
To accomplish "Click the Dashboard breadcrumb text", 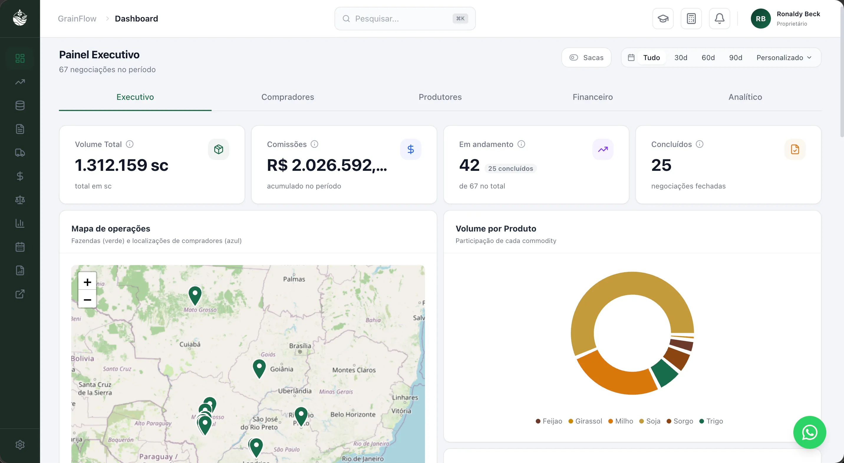I will [x=136, y=19].
